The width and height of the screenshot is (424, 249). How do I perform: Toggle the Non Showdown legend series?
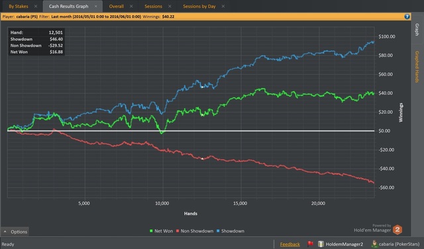point(195,231)
